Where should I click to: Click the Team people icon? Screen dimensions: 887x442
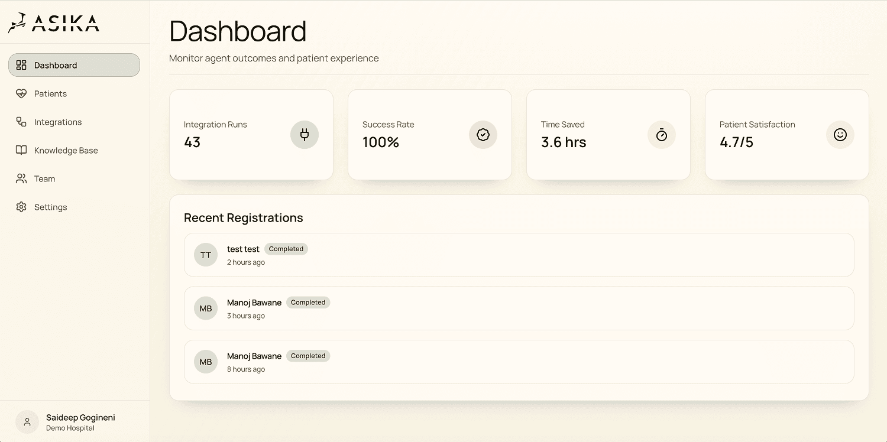tap(21, 178)
